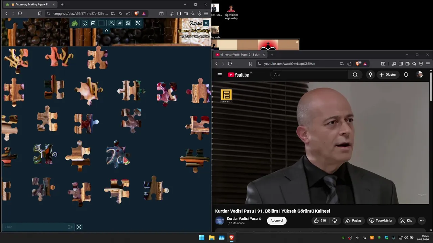Open the Tanggle browser hamburger menu

[206, 13]
